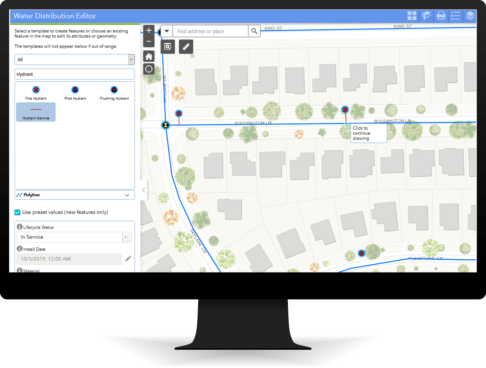Disable 'Use preset values (new features only)'
Screen dimensions: 486x368
pyautogui.click(x=17, y=212)
